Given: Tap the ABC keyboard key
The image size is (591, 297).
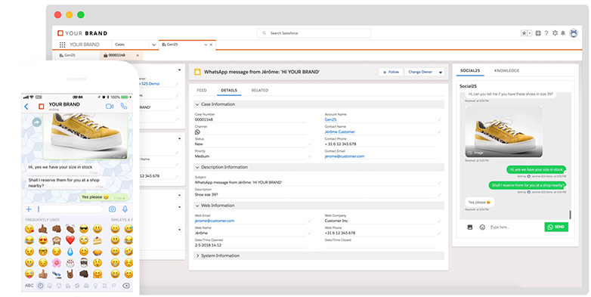Looking at the screenshot, I should 29,286.
